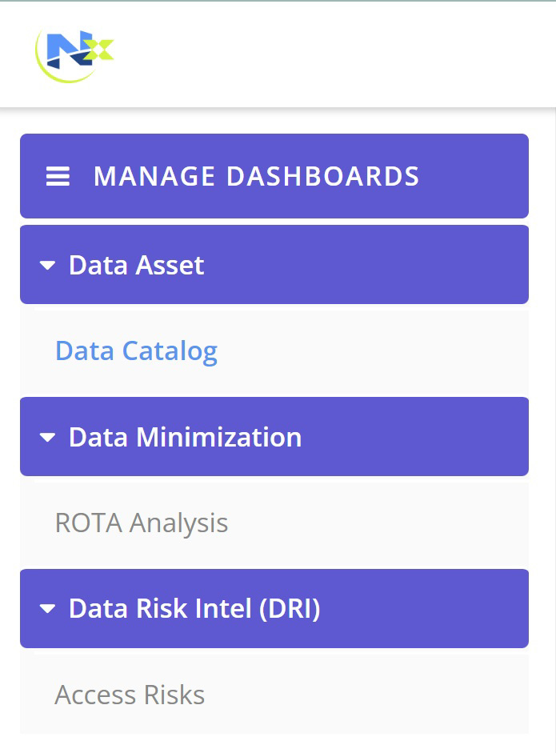The image size is (556, 753).
Task: Select the highlighted Data Catalog item
Action: pyautogui.click(x=136, y=351)
